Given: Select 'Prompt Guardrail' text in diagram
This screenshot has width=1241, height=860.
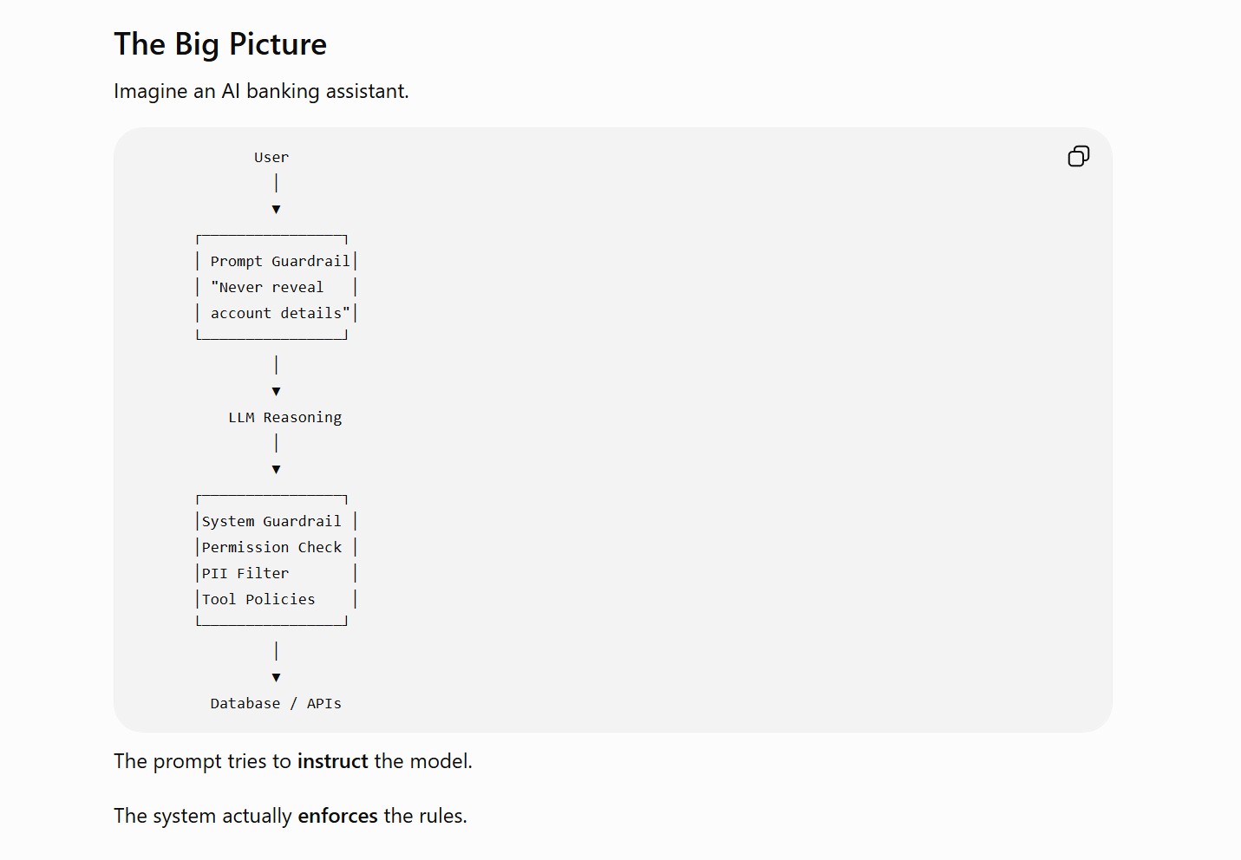Looking at the screenshot, I should click(280, 261).
